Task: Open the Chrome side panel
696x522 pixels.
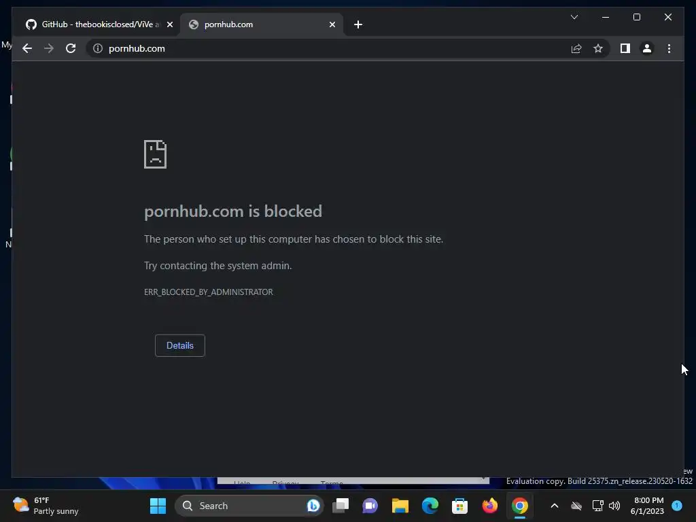Action: [x=625, y=48]
